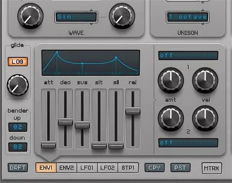Switch to the ENV1 tab
The image size is (232, 183).
46,168
